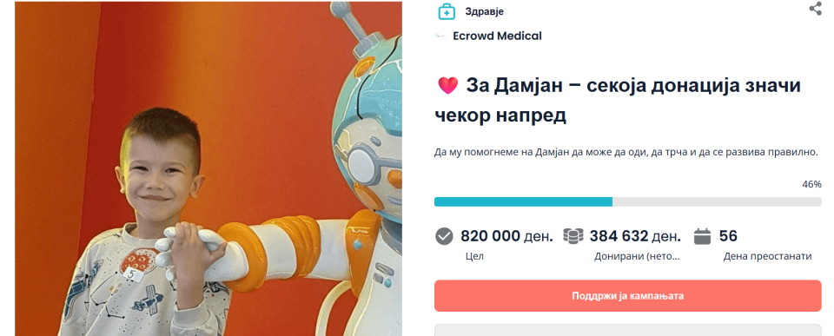Screen dimensions: 834x336
Task: Click the calendar days-remaining icon
Action: [x=703, y=236]
